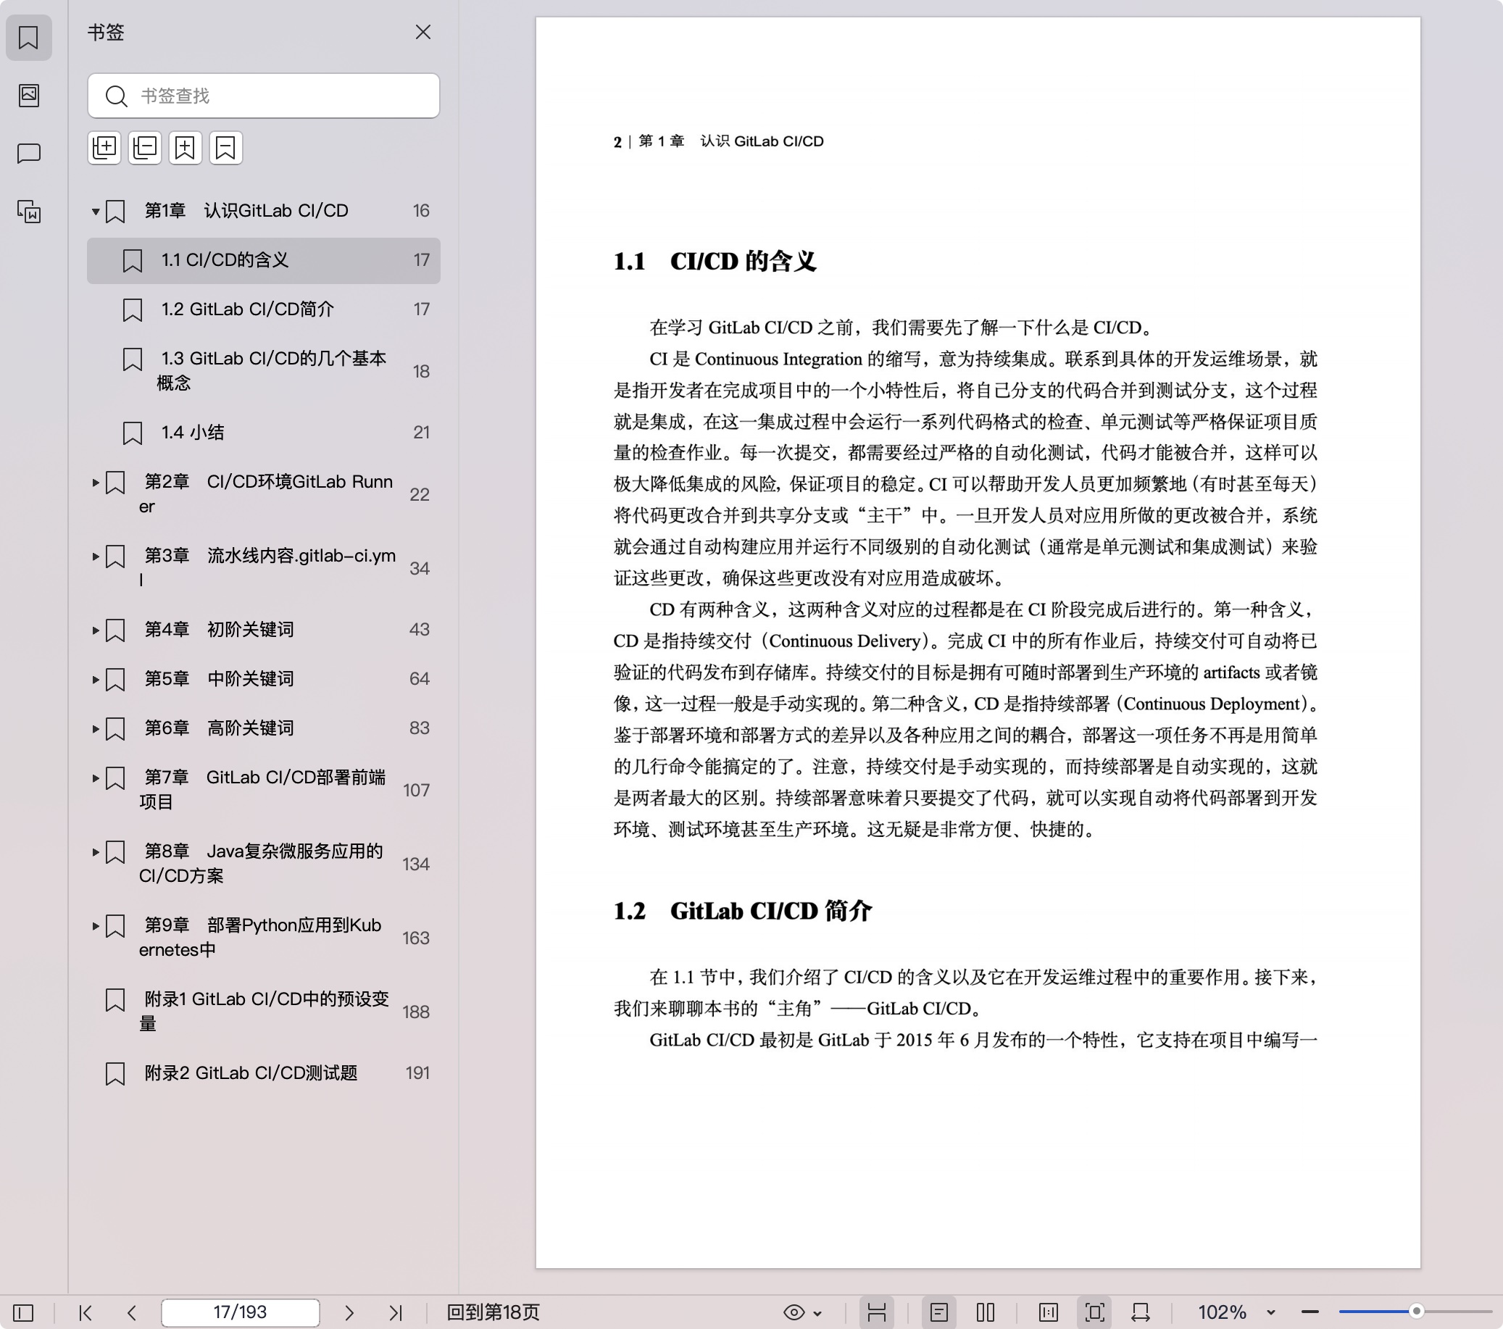Viewport: 1503px width, 1329px height.
Task: Expand the 第7章 GitLab CI/CD部署前端项目 bookmark
Action: pos(96,778)
